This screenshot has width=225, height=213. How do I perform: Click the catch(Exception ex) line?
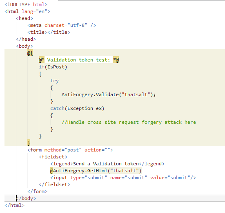(x=77, y=108)
